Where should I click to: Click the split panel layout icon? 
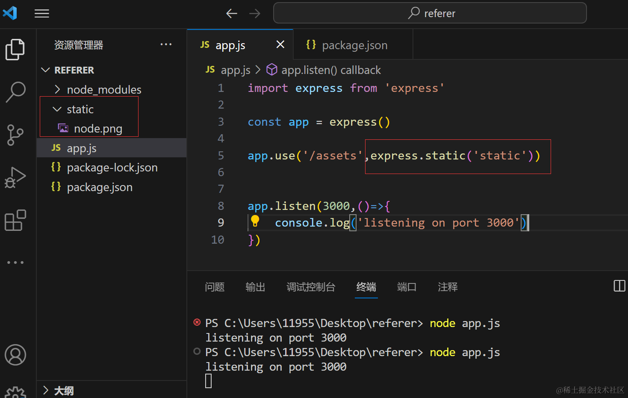point(619,286)
